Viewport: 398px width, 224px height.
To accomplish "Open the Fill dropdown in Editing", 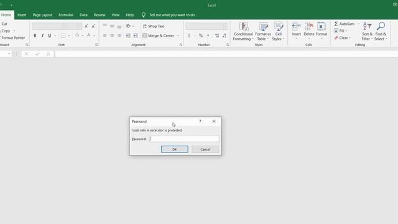I will coord(341,30).
